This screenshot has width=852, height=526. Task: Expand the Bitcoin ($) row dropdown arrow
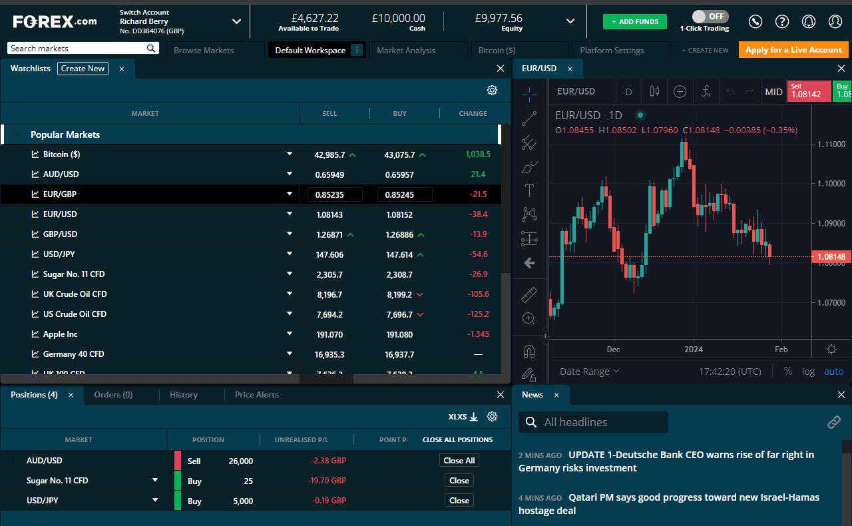(x=290, y=154)
